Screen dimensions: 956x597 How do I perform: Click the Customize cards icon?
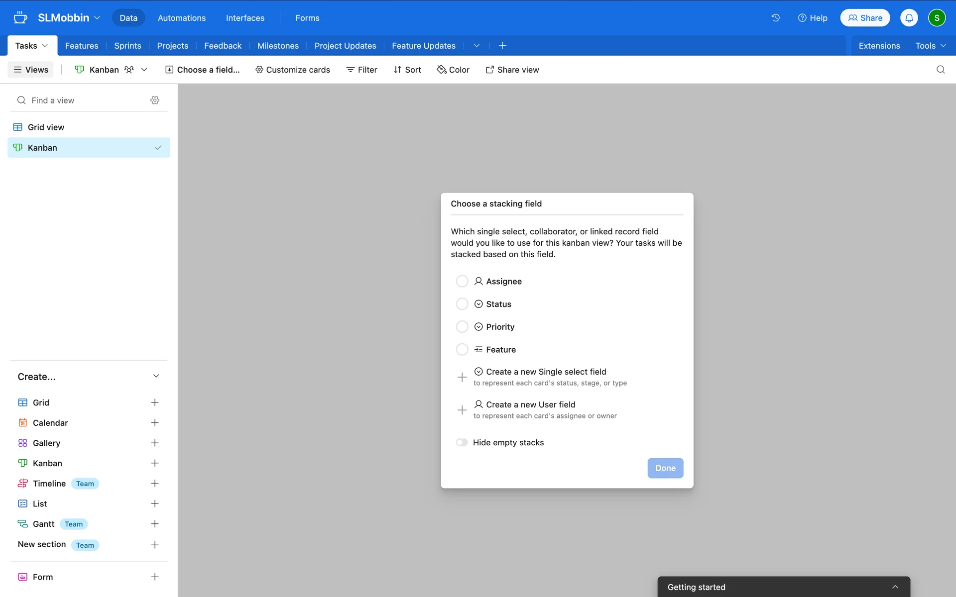pos(259,70)
